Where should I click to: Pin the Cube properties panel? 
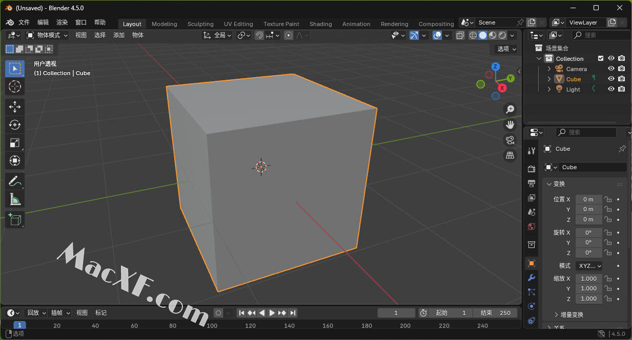622,149
